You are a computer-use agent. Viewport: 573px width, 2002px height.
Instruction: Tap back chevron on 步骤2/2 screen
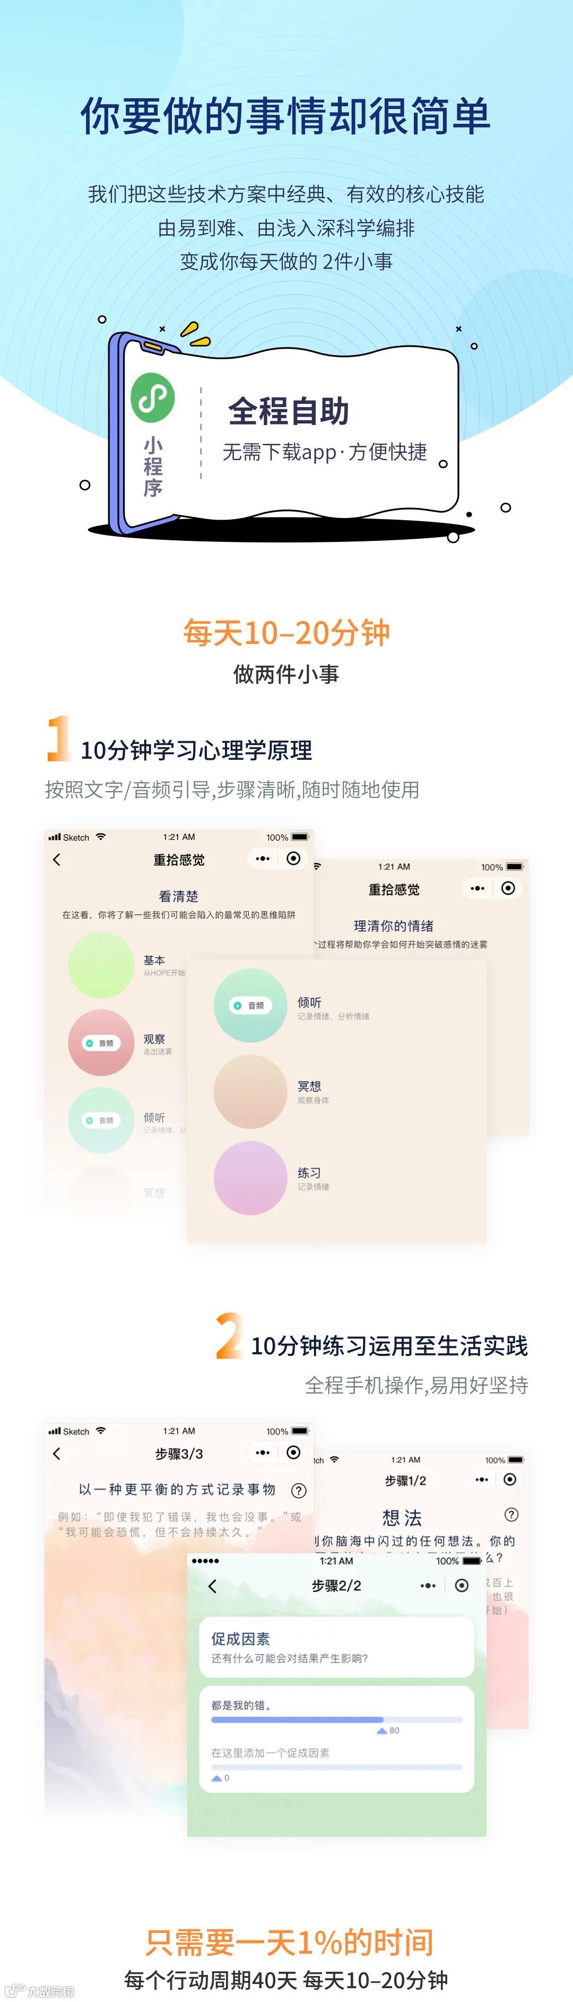tap(213, 1585)
